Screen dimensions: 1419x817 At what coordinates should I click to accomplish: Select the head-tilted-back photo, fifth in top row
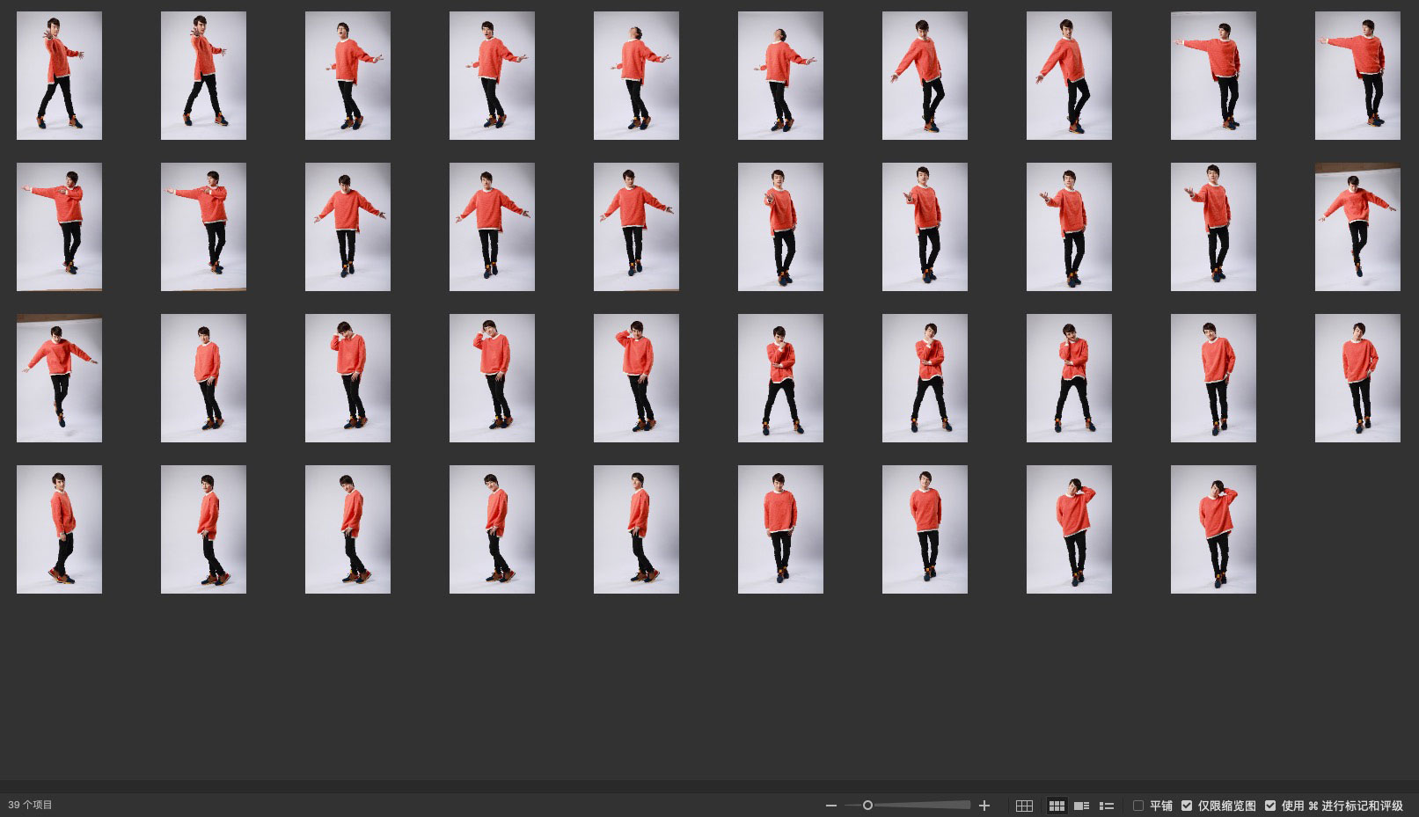[636, 76]
